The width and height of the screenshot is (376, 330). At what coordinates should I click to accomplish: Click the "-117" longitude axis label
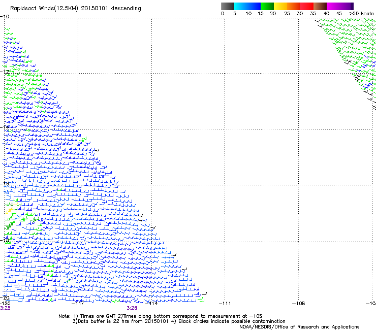point(78,304)
